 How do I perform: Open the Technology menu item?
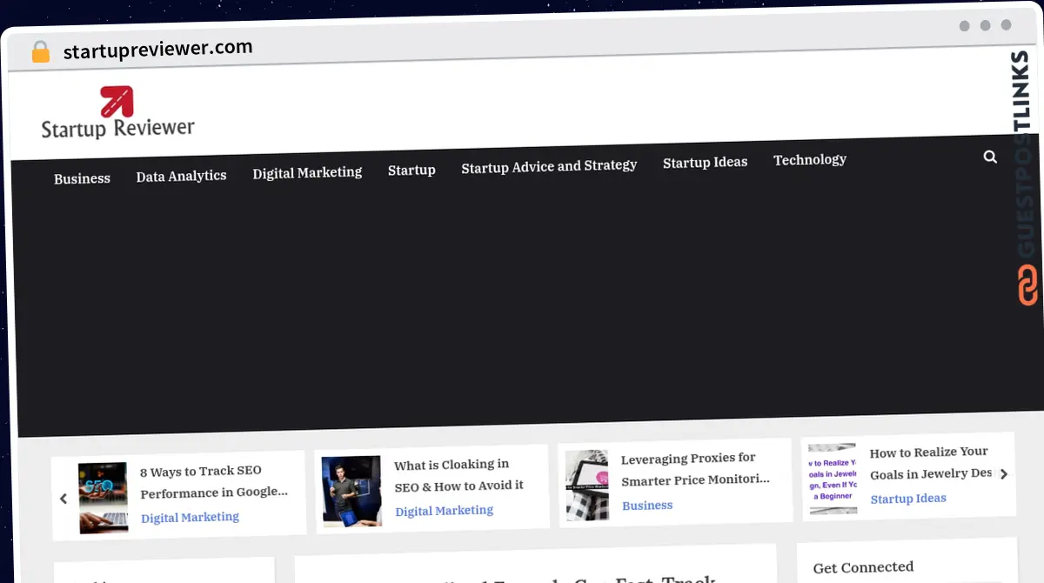click(x=809, y=159)
